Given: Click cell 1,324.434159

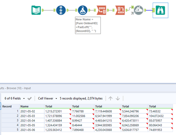Looking at the screenshot, I should 58,125.
